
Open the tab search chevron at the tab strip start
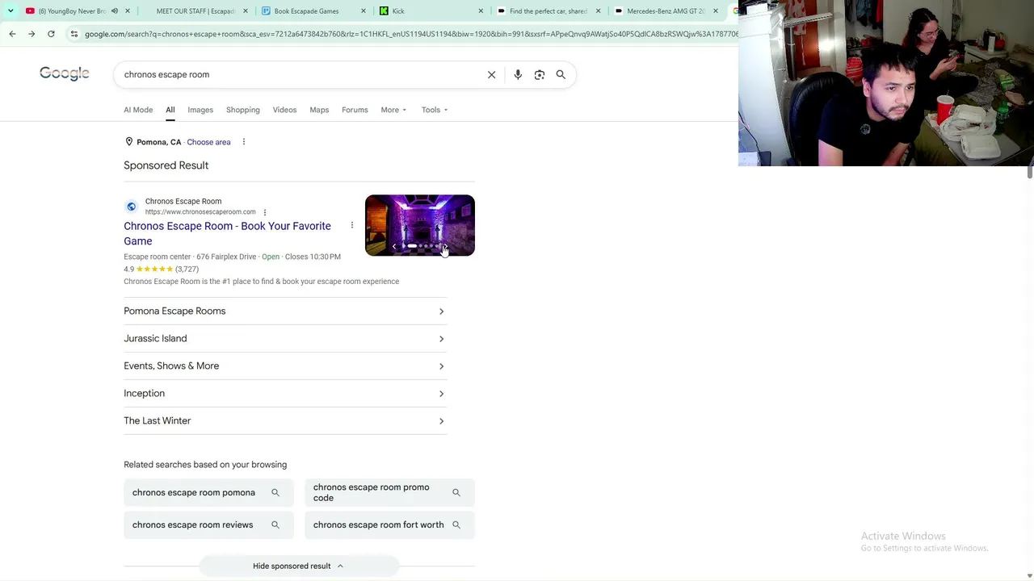click(x=11, y=10)
